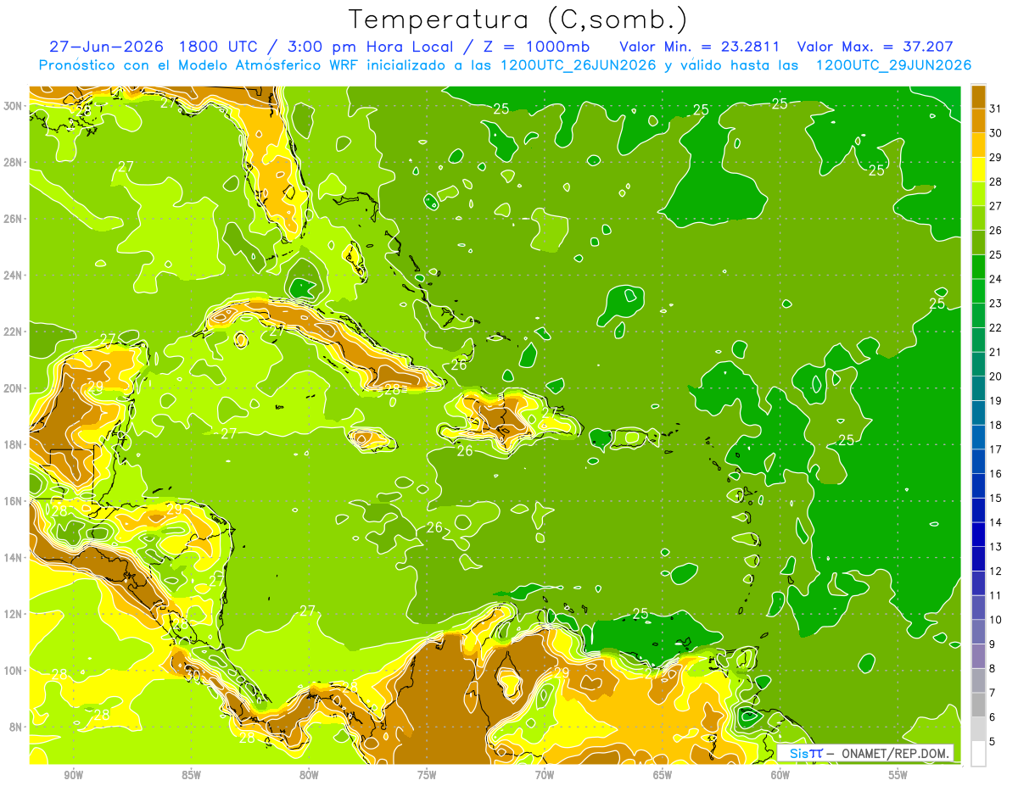Viewport: 1018px width, 786px height.
Task: Click the "1200UTC_29JUN2026" valid-until time
Action: tap(893, 65)
